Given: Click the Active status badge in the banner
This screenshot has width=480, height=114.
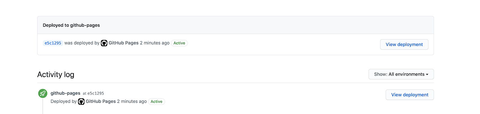Looking at the screenshot, I should point(179,43).
